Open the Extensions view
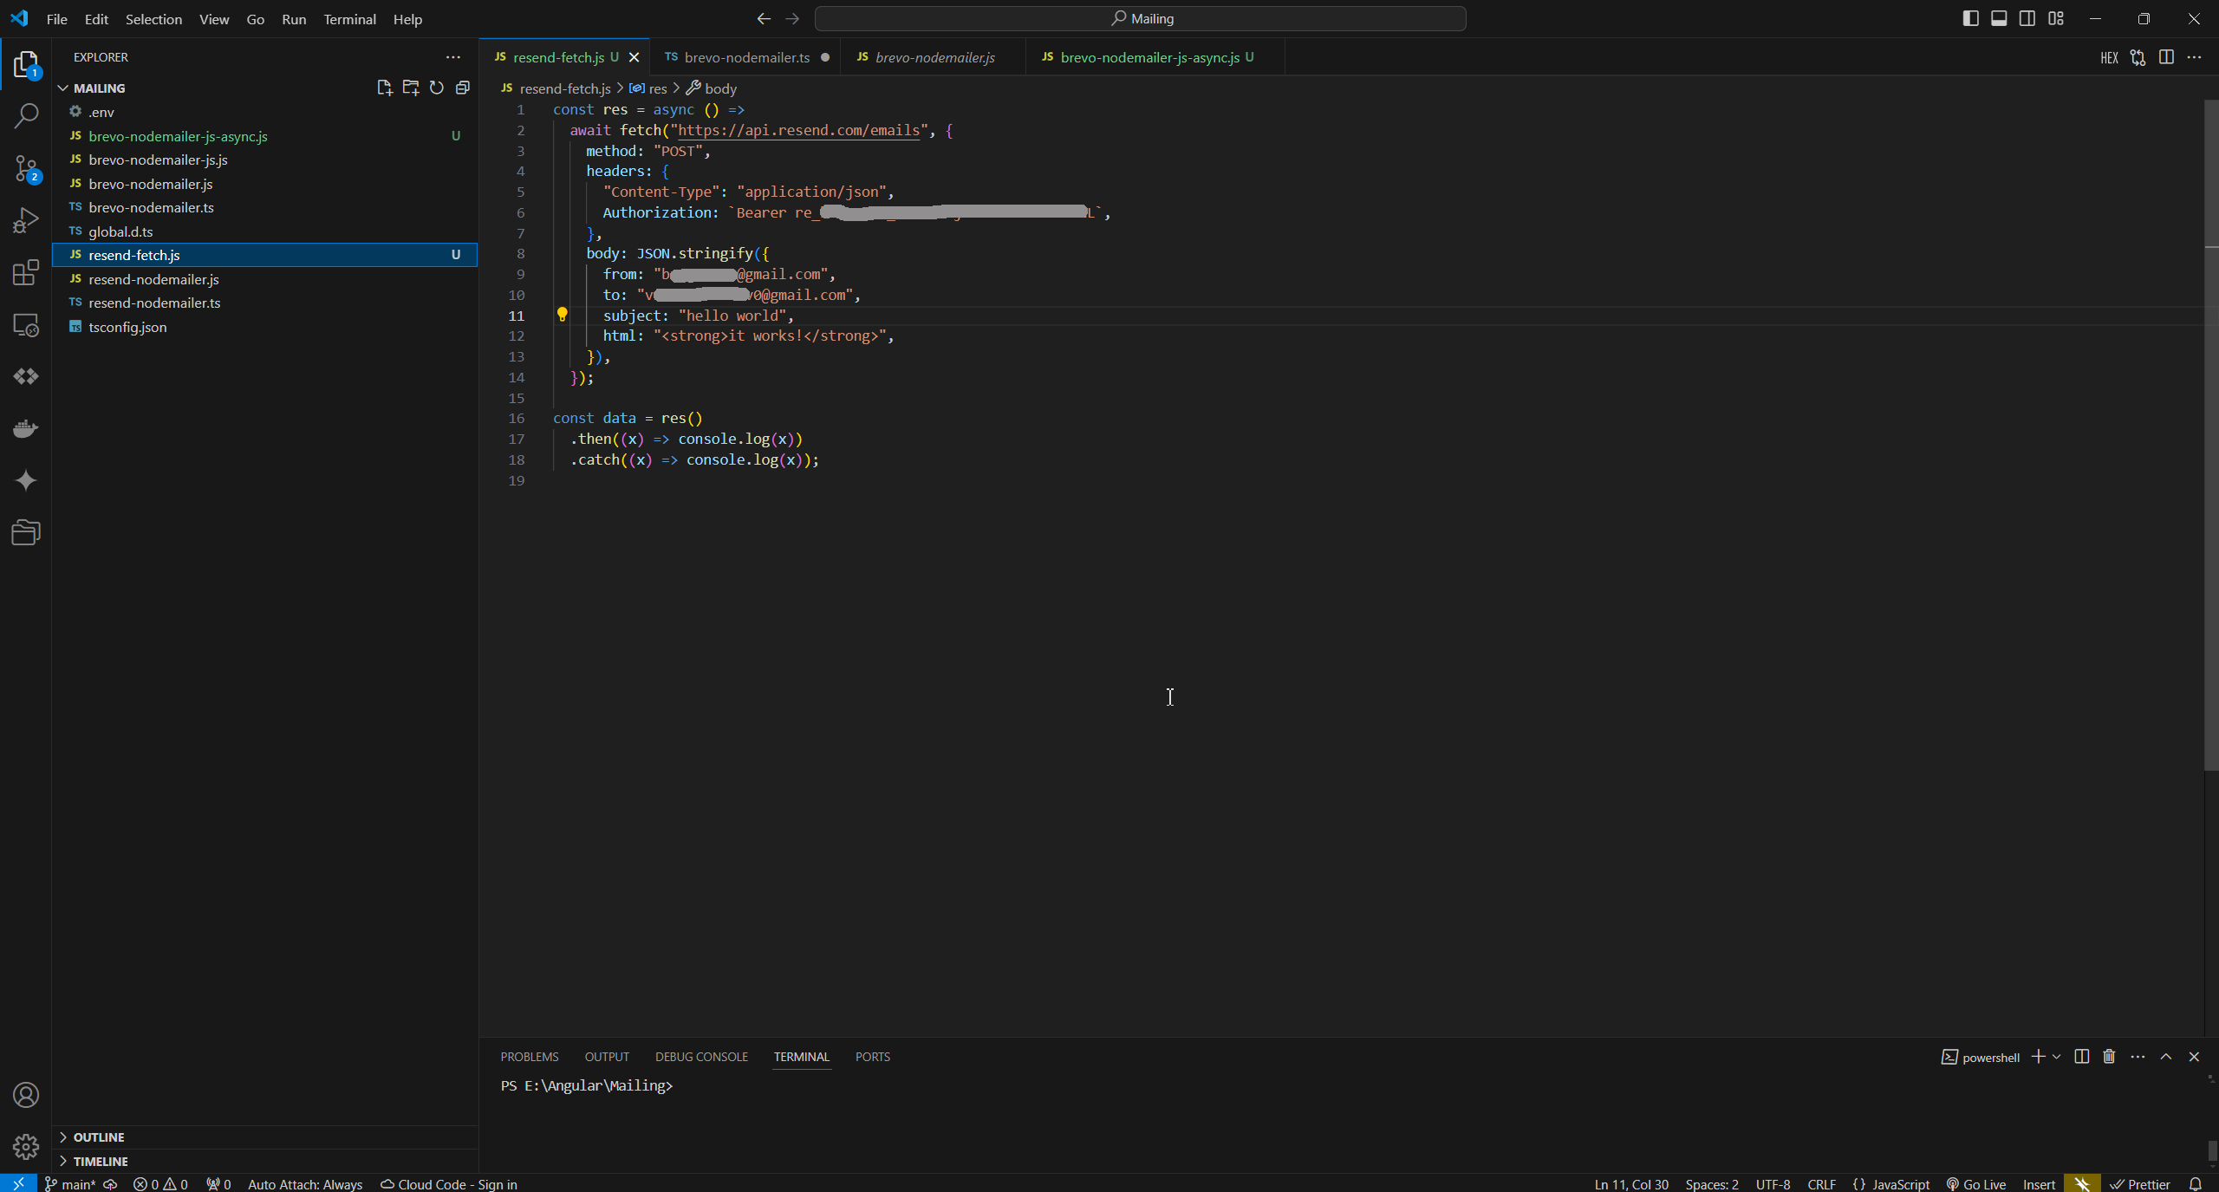This screenshot has width=2219, height=1192. (x=26, y=273)
